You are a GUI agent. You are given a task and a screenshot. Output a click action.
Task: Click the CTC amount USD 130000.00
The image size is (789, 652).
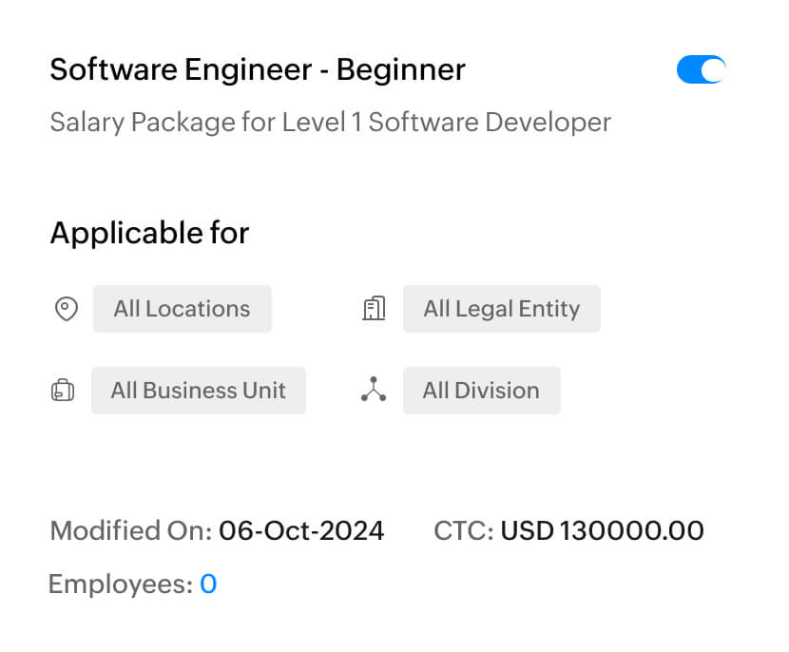coord(602,530)
